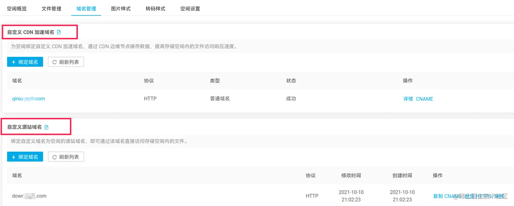514x206 pixels.
Task: Click the 状态 column header
Action: 291,80
